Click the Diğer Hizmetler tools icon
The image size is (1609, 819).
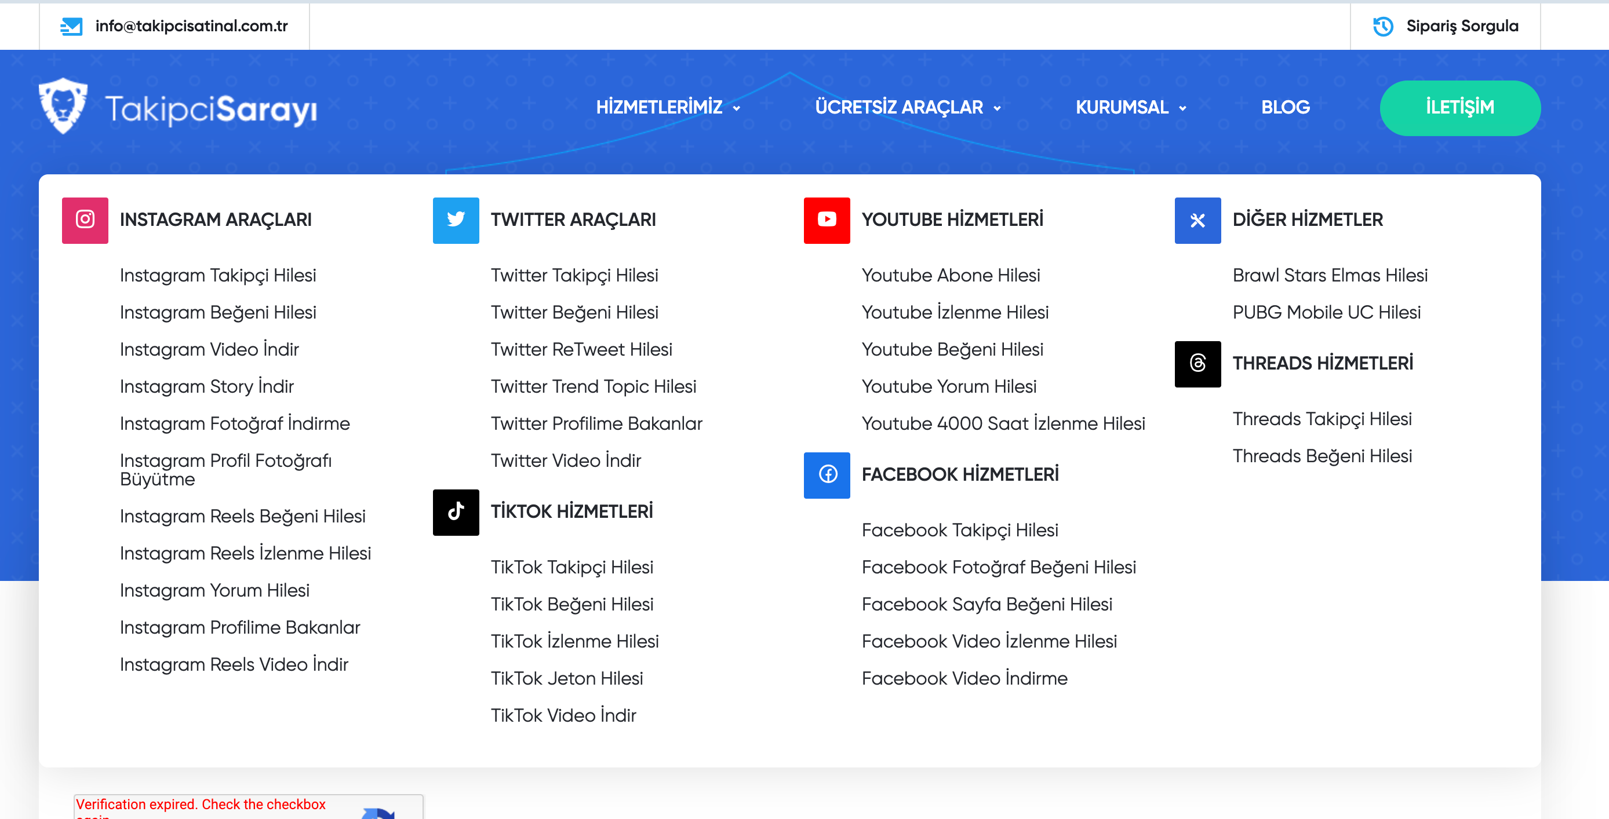pos(1198,220)
